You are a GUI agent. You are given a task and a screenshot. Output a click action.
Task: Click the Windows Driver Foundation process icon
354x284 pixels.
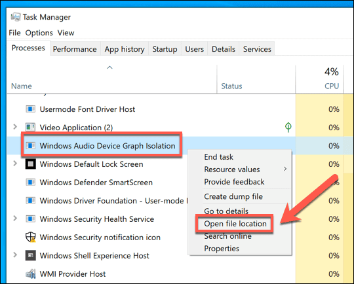30,200
